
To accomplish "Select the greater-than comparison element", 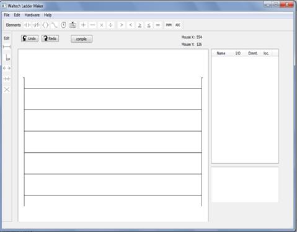I will (122, 25).
